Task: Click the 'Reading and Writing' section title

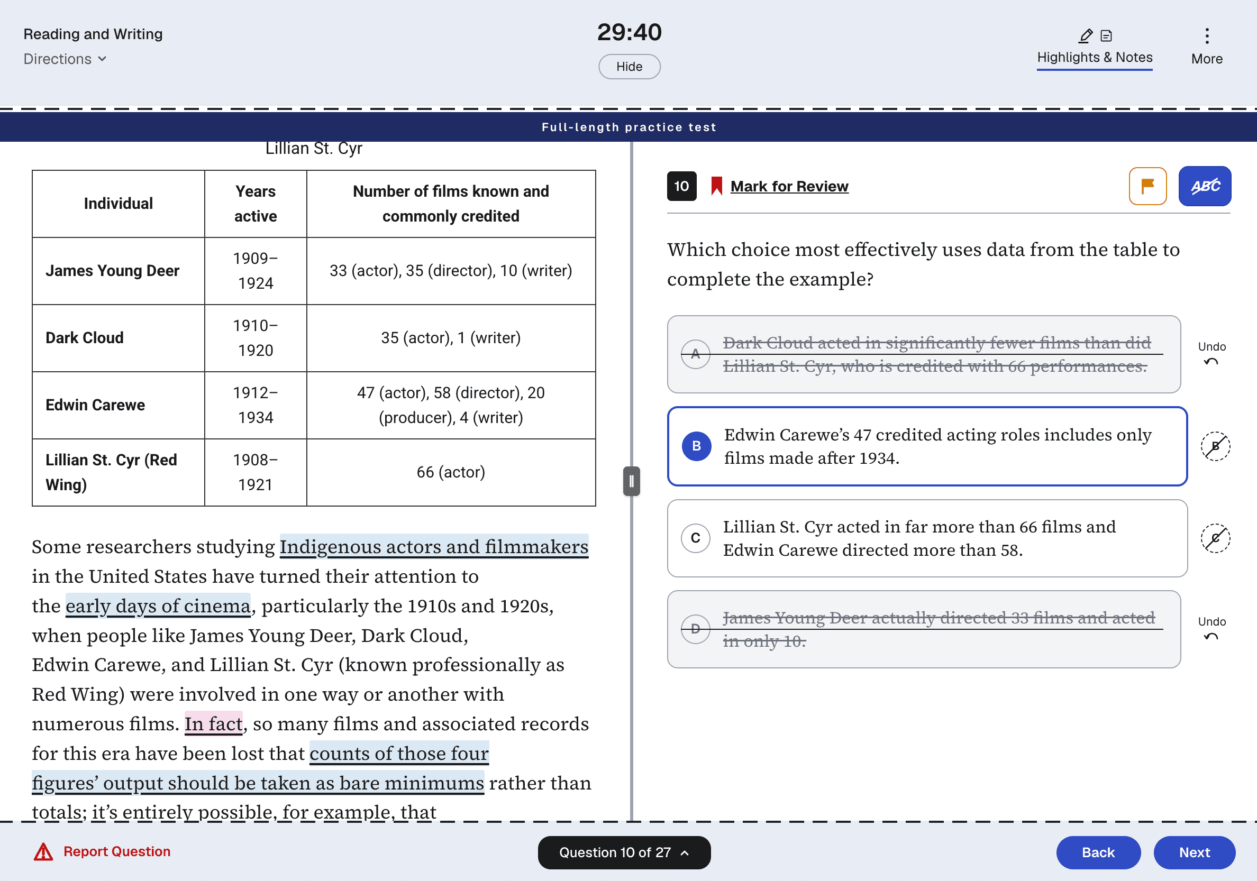Action: pos(93,34)
